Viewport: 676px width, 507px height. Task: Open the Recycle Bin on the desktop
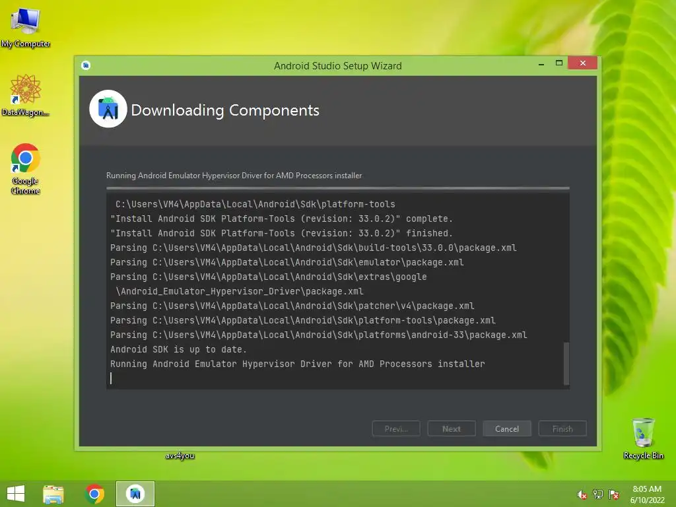point(643,438)
